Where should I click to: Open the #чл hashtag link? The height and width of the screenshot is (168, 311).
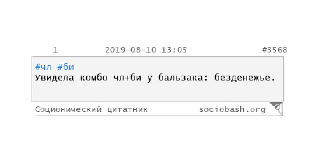click(43, 67)
